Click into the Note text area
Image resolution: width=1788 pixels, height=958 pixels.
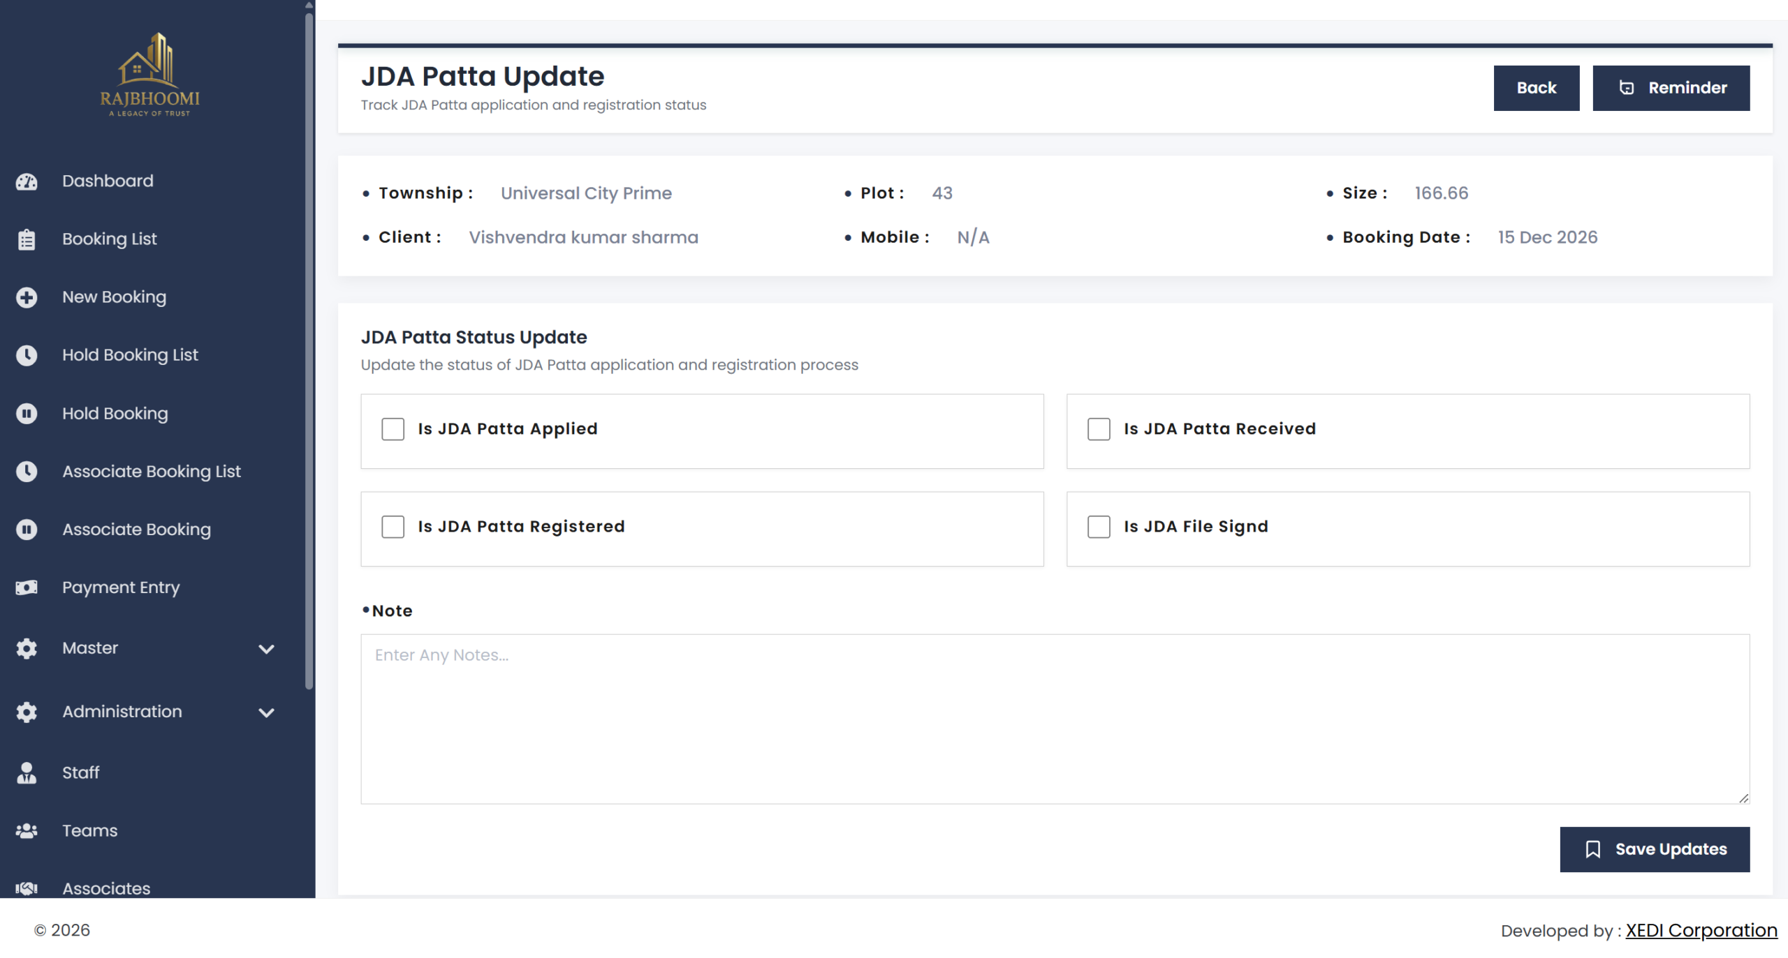(1055, 719)
